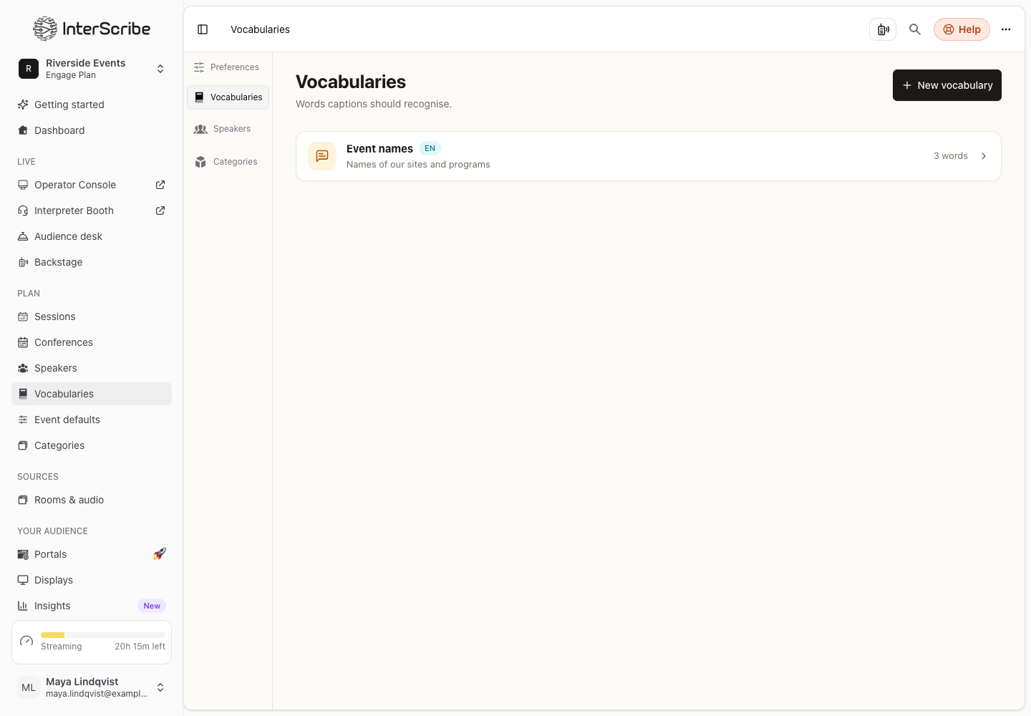Click the Audience desk bell icon
Image resolution: width=1031 pixels, height=716 pixels.
click(x=23, y=236)
